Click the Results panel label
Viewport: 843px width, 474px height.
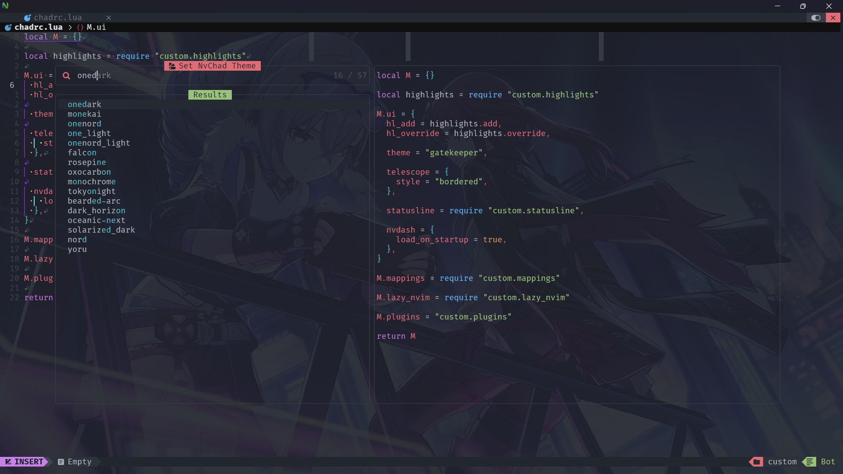[x=210, y=94]
